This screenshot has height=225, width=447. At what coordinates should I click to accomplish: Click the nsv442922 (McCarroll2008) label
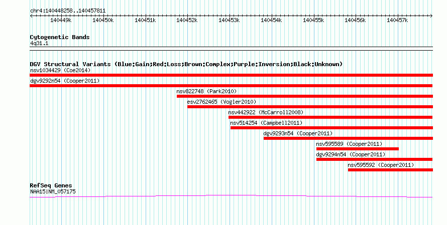(x=266, y=112)
